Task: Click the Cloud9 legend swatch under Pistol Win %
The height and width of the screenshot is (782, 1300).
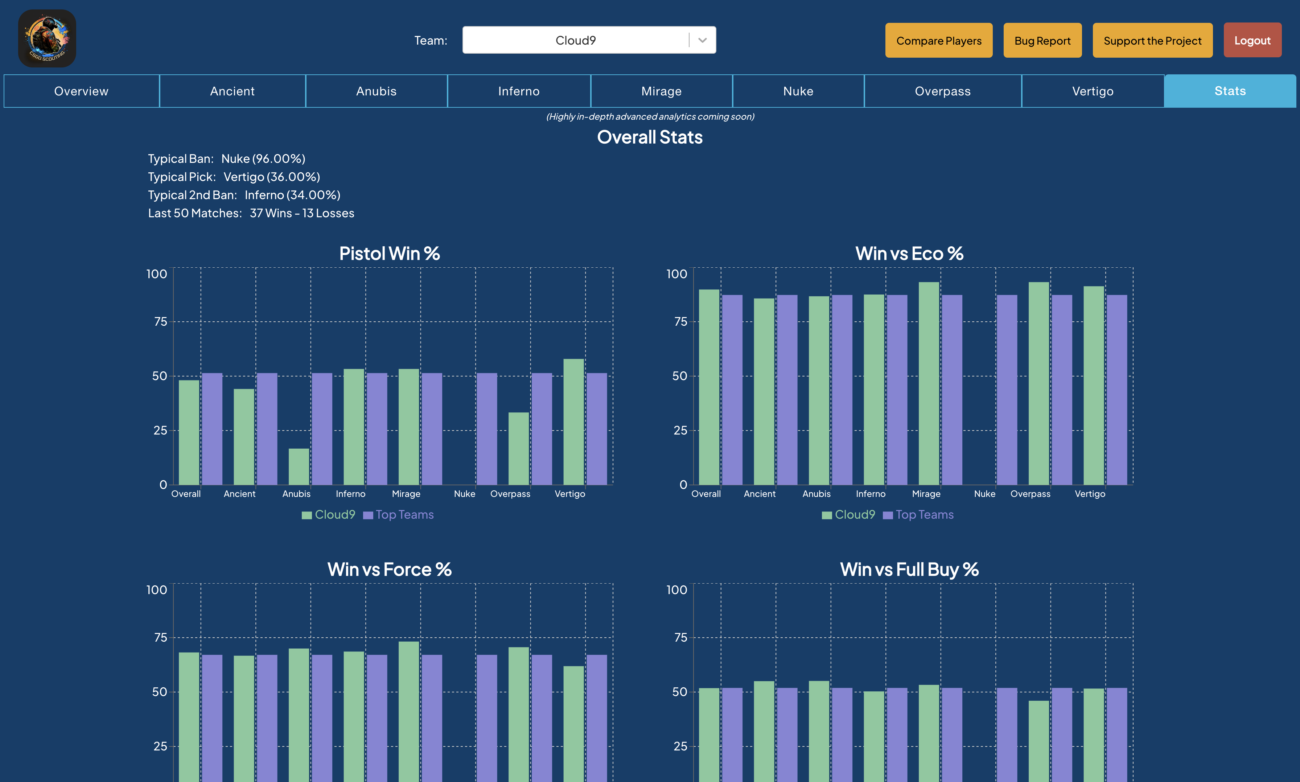Action: coord(307,515)
